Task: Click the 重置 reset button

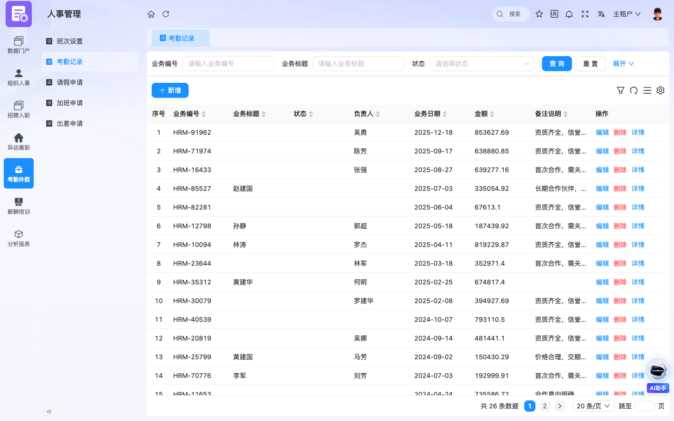Action: click(591, 64)
